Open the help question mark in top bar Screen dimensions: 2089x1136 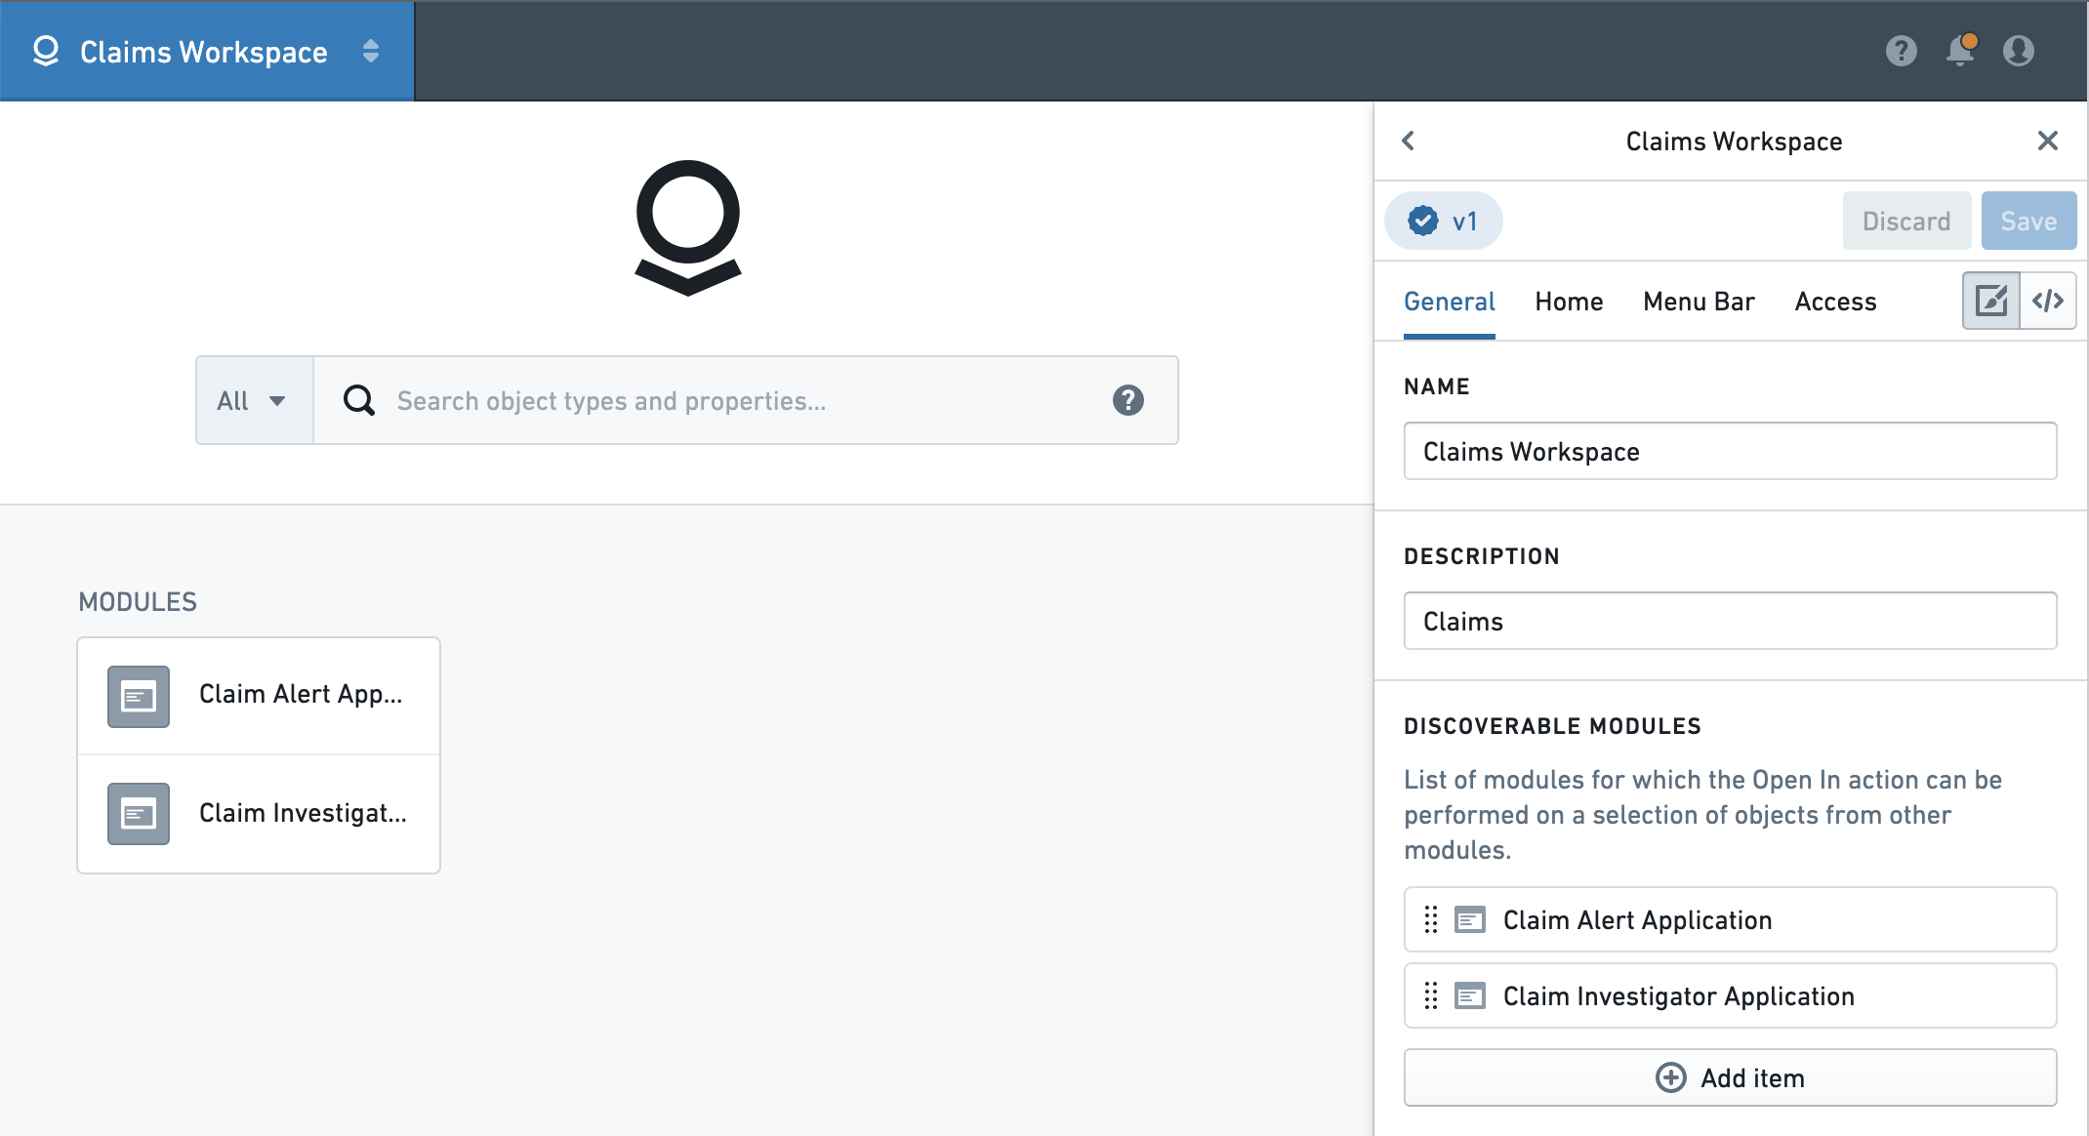point(1901,51)
